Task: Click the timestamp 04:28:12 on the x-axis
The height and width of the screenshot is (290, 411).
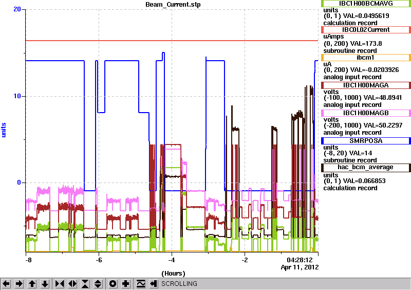Action: 300,260
